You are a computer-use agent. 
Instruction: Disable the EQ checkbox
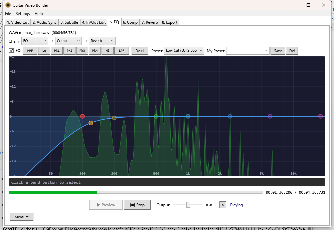pyautogui.click(x=11, y=51)
